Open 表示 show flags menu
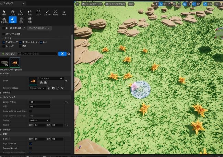Screen dimensions: 223x157 point(131,4)
